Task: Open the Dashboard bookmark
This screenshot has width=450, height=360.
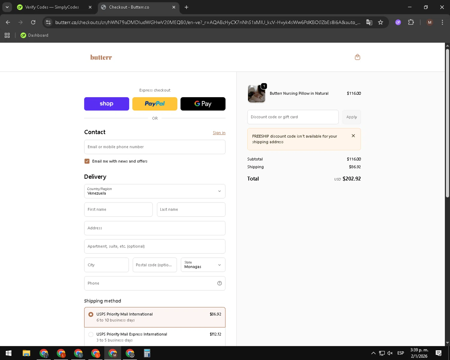Action: [x=34, y=35]
